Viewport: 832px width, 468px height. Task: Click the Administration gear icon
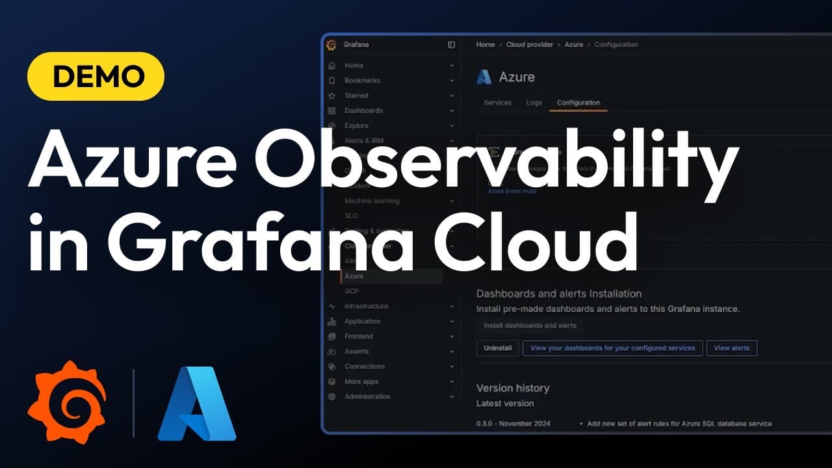[331, 396]
